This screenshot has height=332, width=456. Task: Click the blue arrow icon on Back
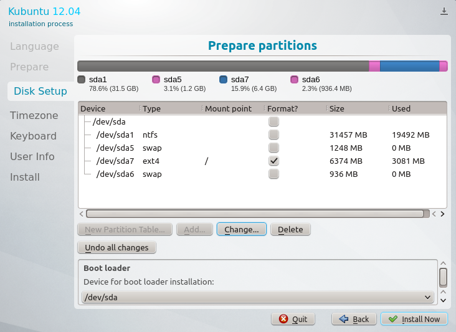[344, 319]
